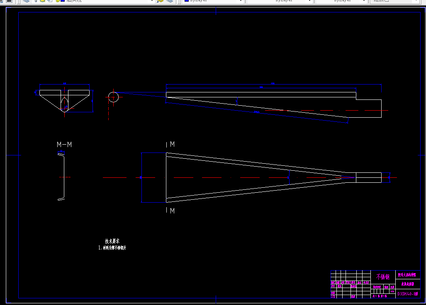Click the Make Object's Layer Current icon
The width and height of the screenshot is (426, 305).
pos(160,1)
